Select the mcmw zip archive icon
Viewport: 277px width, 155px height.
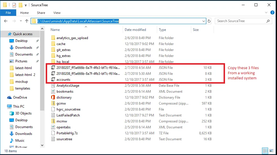[x=53, y=121]
